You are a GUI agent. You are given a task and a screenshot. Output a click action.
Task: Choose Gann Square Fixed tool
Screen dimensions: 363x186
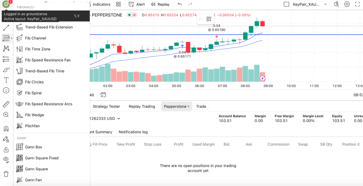51,158
